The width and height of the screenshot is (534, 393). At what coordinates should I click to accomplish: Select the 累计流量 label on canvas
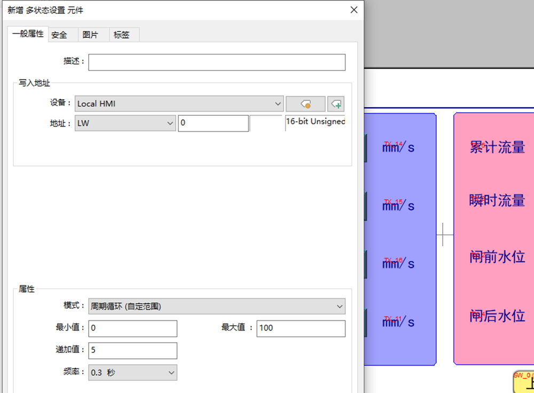(x=497, y=147)
